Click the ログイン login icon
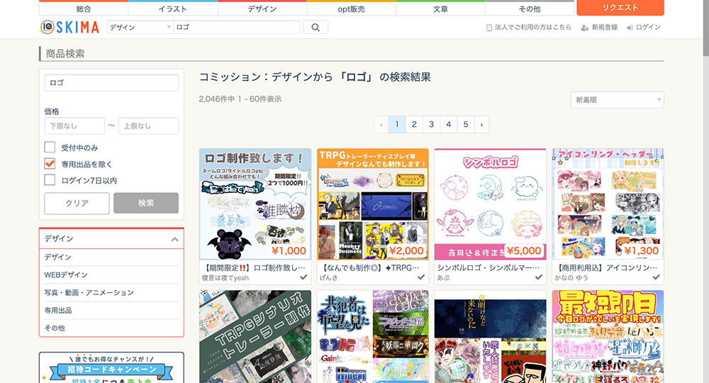This screenshot has width=709, height=383. tap(630, 28)
